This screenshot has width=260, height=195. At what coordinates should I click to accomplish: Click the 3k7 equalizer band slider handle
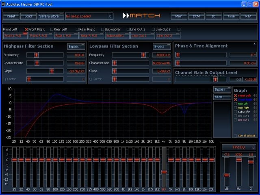164,172
